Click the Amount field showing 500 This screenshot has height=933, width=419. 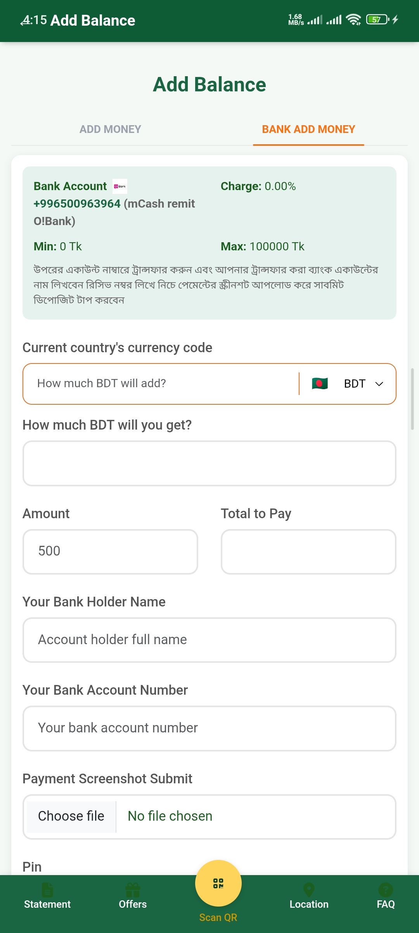(x=110, y=551)
